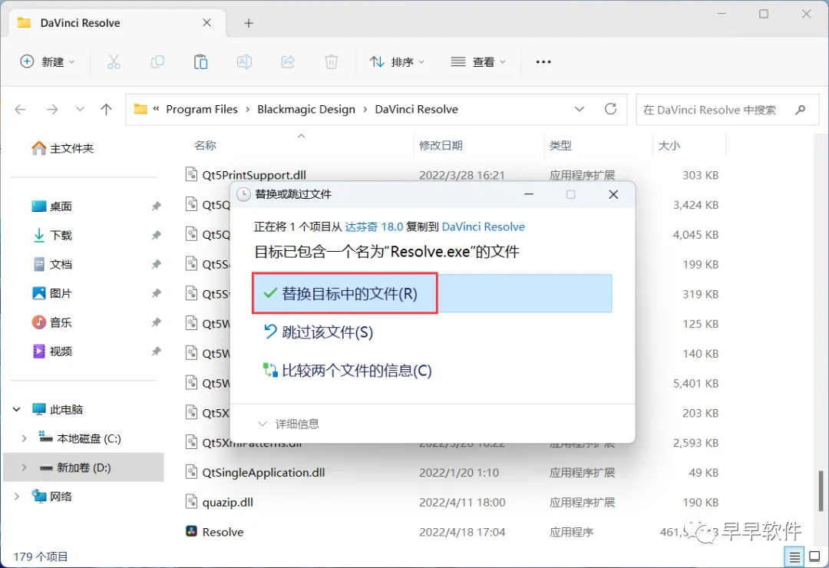Viewport: 829px width, 568px height.
Task: Open 视频 in sidebar
Action: click(52, 352)
